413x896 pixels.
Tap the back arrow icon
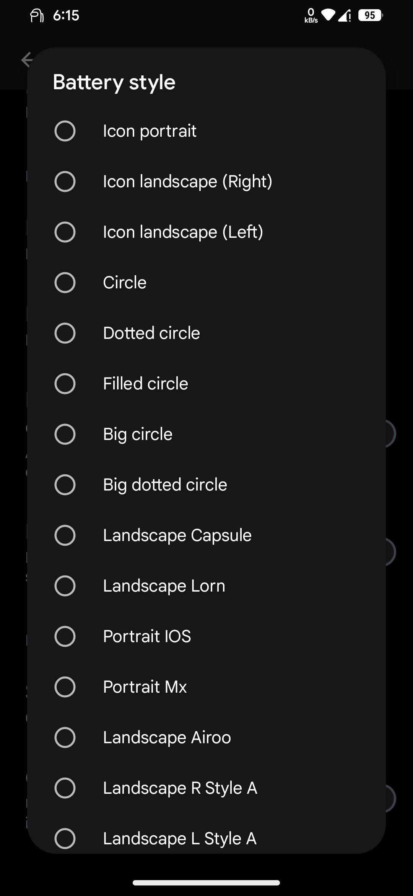click(27, 60)
